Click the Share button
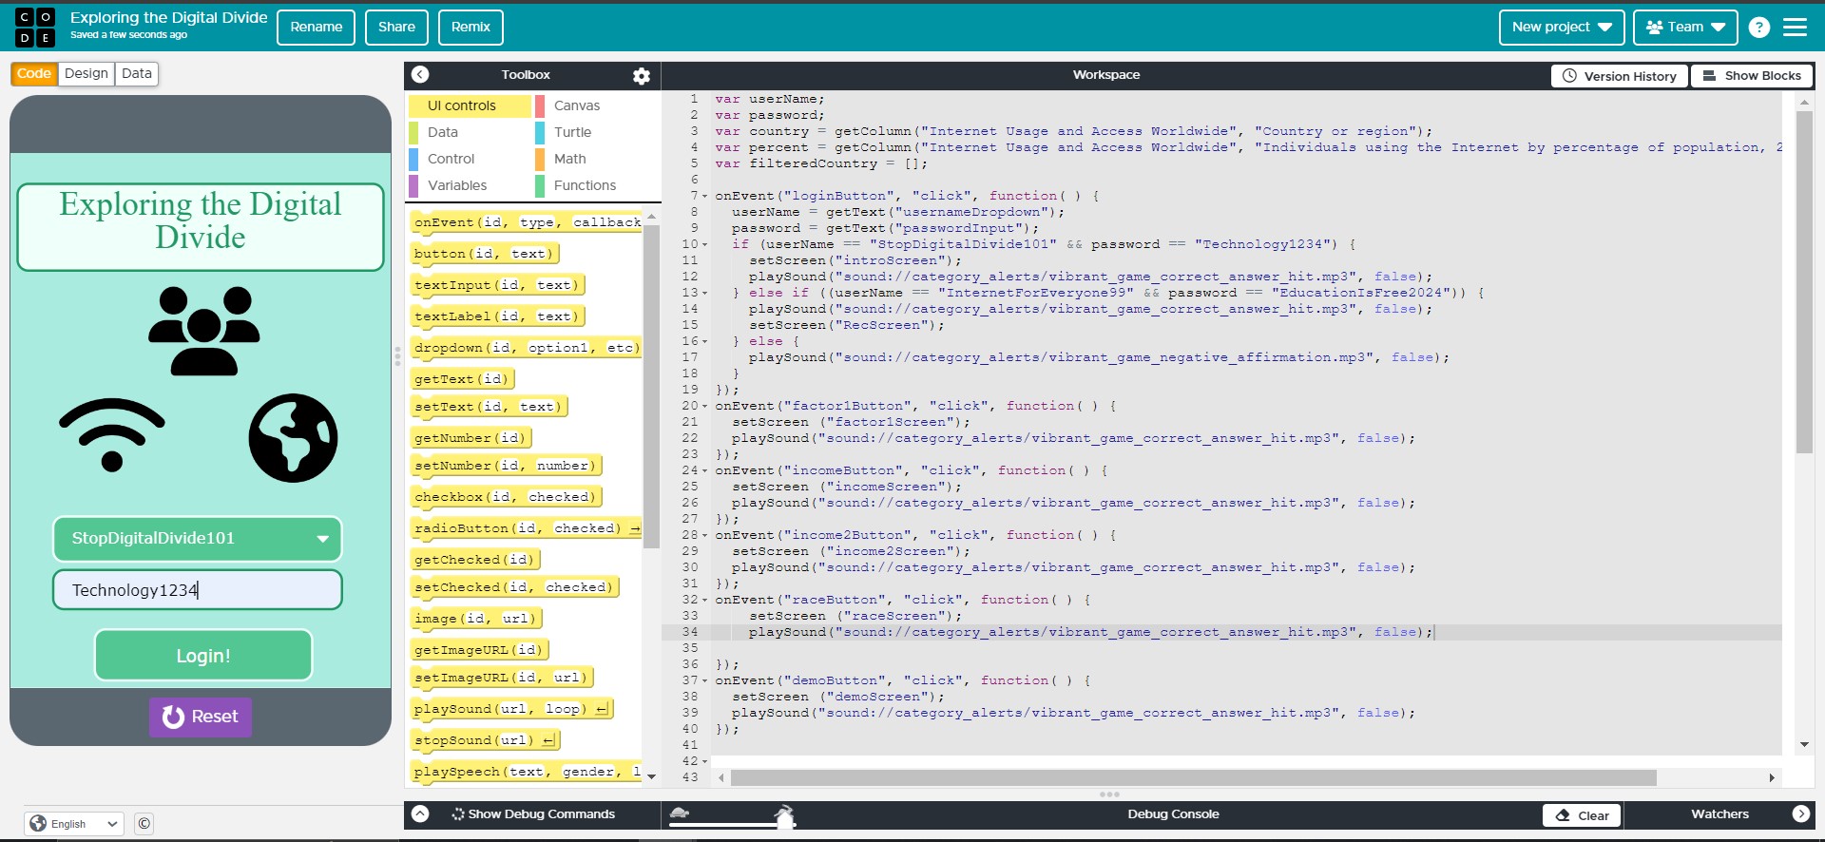This screenshot has width=1825, height=842. pyautogui.click(x=396, y=28)
